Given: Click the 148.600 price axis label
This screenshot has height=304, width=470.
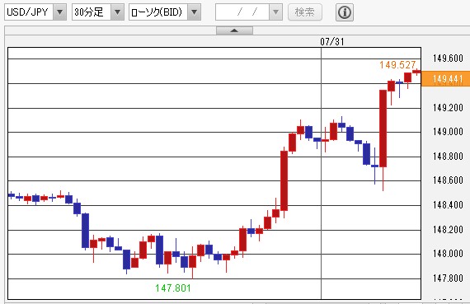Looking at the screenshot, I should click(448, 180).
